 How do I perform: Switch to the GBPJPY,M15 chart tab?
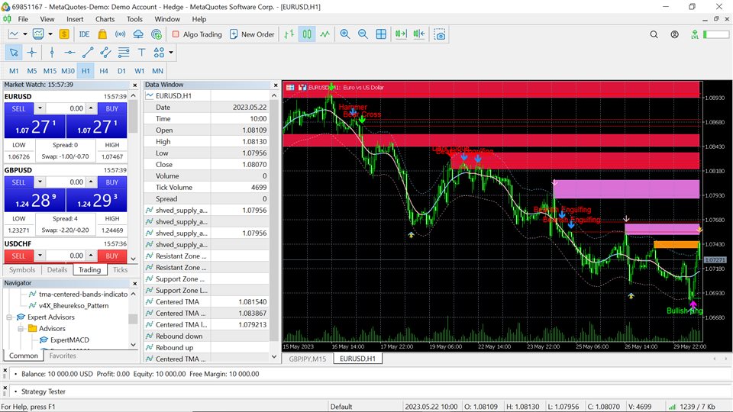coord(307,359)
